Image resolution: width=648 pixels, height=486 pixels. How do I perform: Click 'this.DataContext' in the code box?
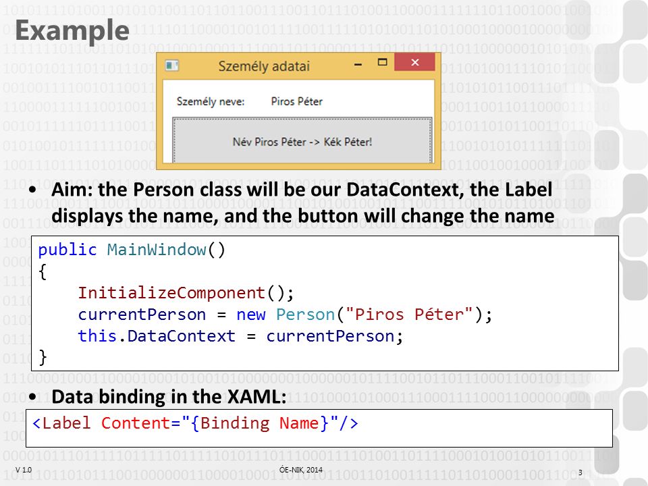pyautogui.click(x=157, y=335)
